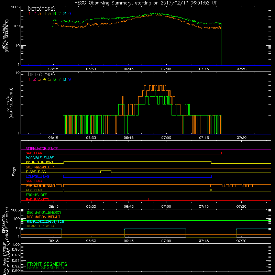Click the BAD_PACKETS red tick marker
Image resolution: width=275 pixels, height=275 pixels.
point(148,199)
